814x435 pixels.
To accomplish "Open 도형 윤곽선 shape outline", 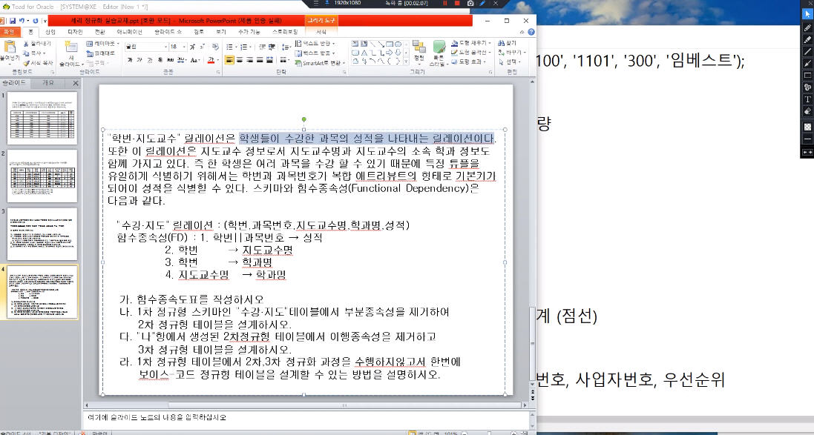I will [471, 53].
